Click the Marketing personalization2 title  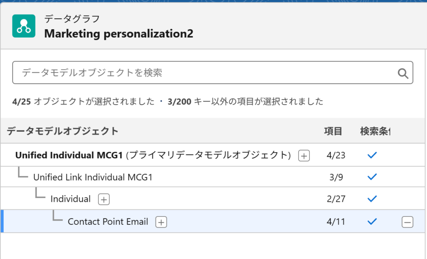point(119,34)
